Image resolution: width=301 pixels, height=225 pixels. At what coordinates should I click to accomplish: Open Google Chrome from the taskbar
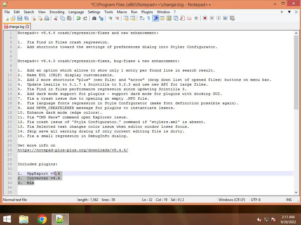click(x=42, y=219)
